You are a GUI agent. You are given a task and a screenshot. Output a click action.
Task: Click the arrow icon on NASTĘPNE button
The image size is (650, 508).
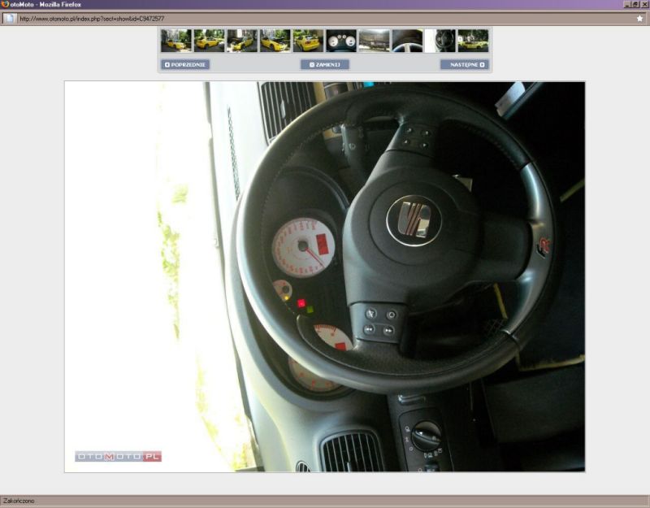[482, 65]
